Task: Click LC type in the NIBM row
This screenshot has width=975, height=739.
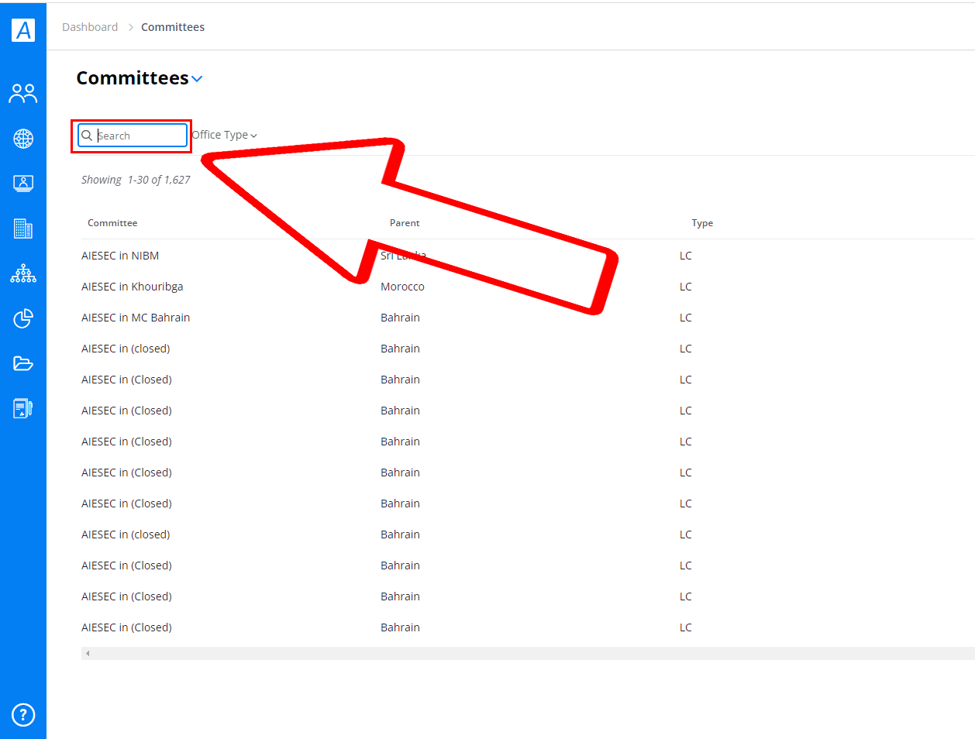Action: (x=686, y=256)
